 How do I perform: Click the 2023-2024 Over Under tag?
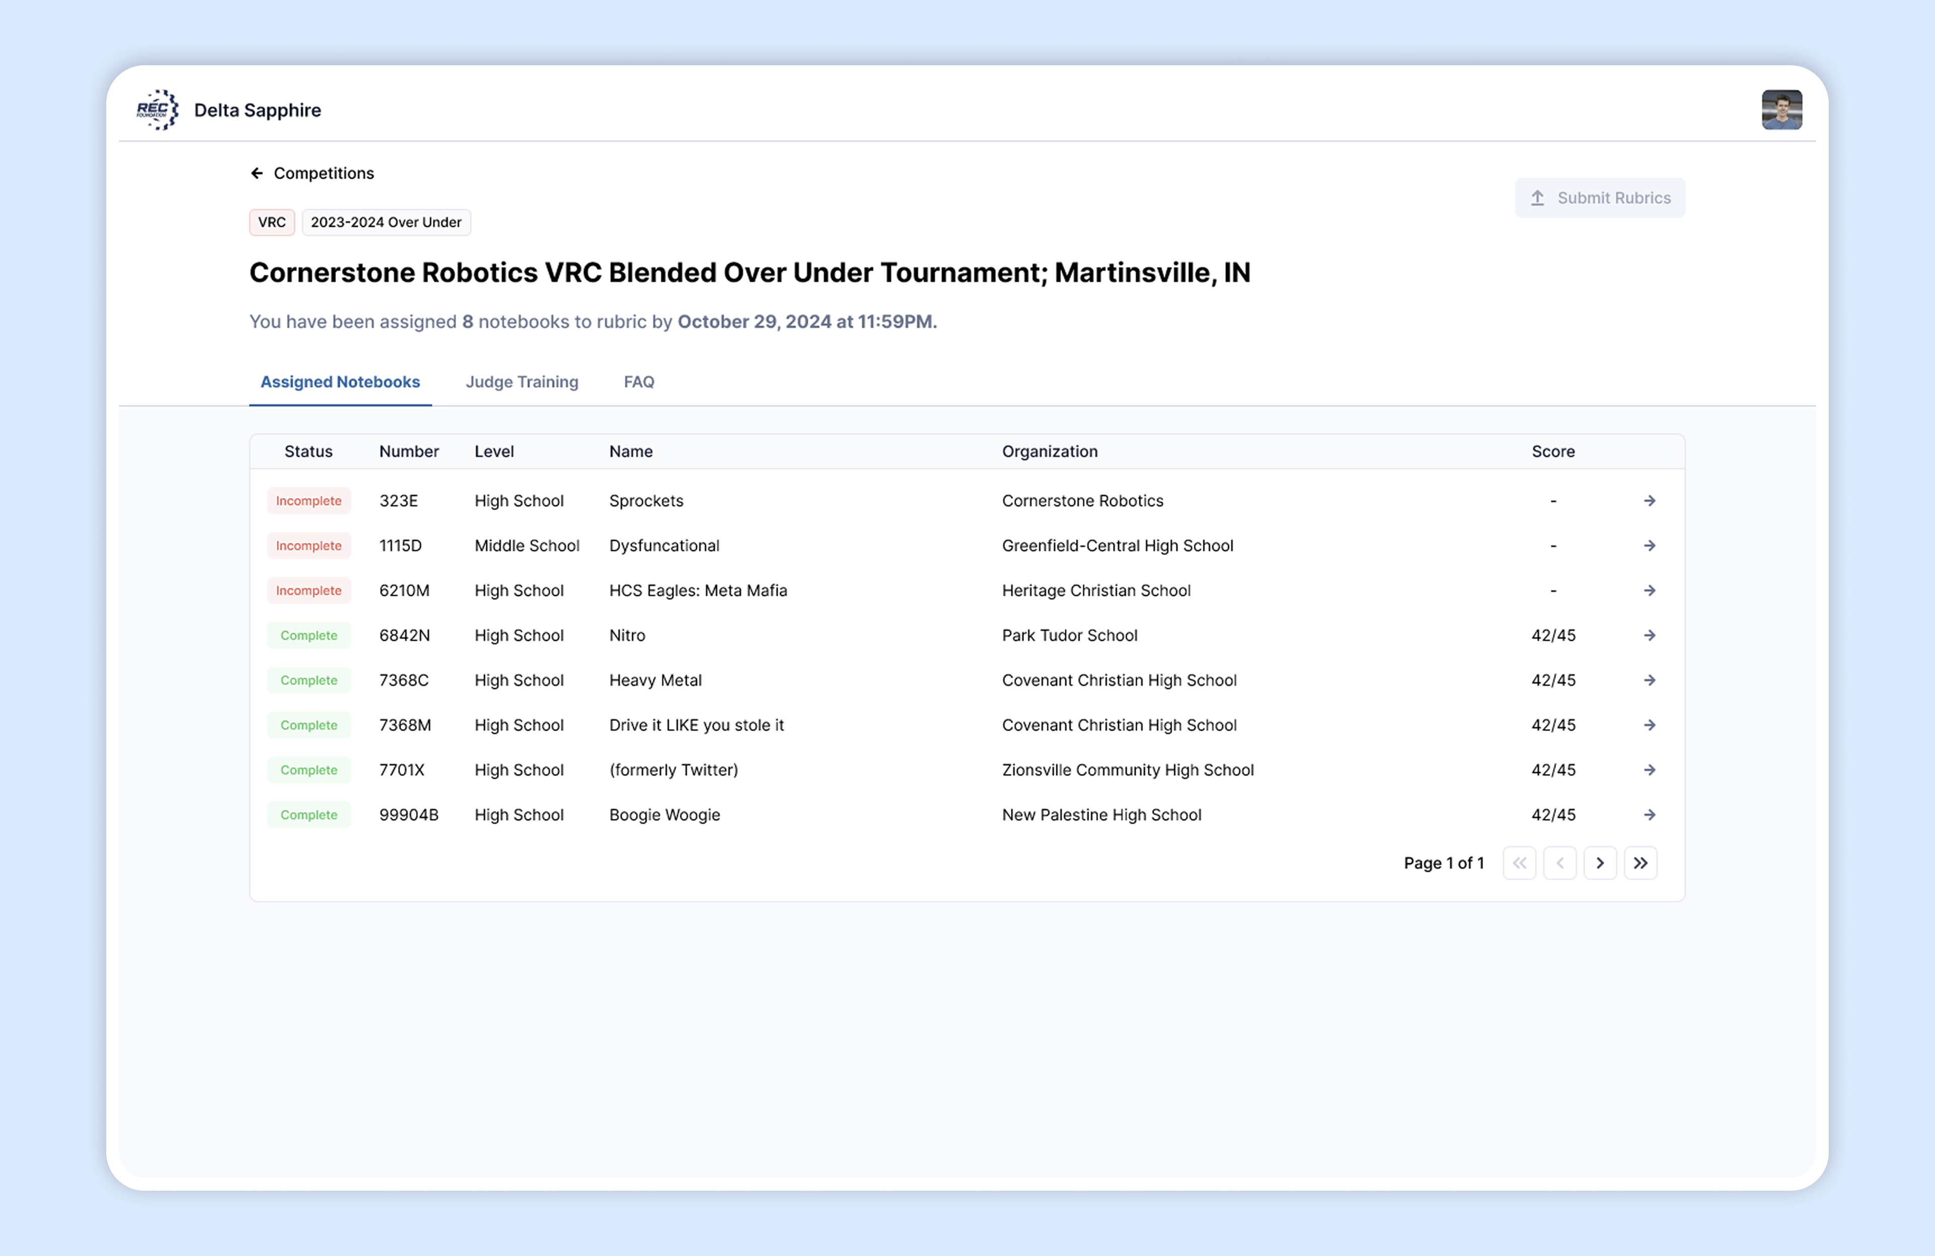[x=385, y=223]
